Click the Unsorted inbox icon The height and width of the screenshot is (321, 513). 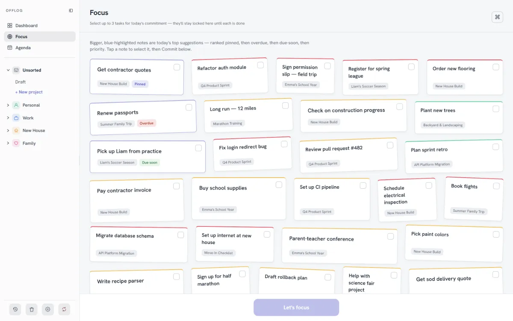click(16, 70)
